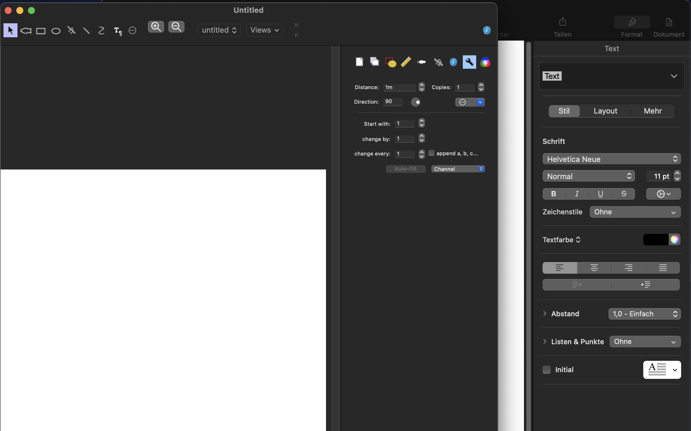Click the info/help blue circle icon
691x431 pixels.
click(x=454, y=62)
